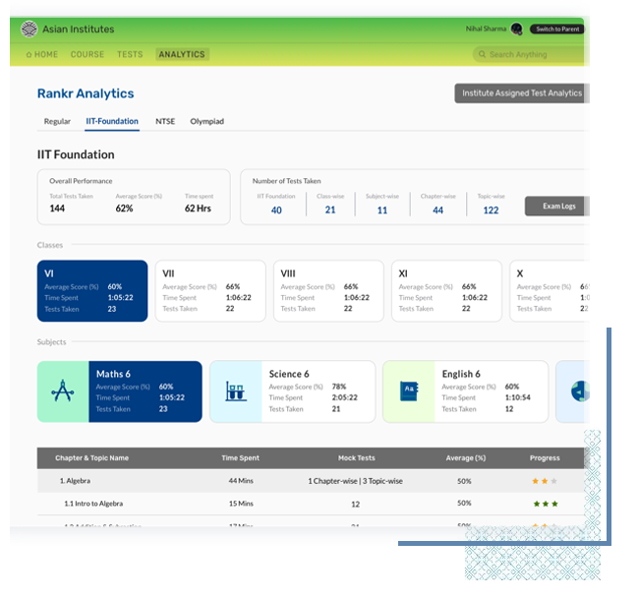Image resolution: width=639 pixels, height=599 pixels.
Task: Go to the Home menu item
Action: pos(42,54)
